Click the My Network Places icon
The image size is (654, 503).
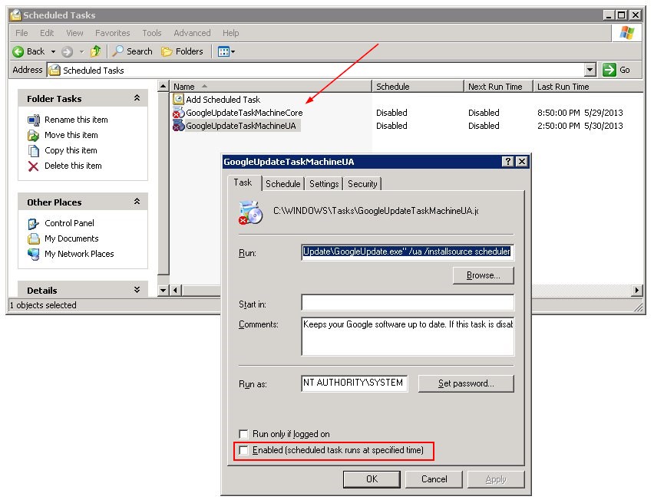tap(33, 255)
